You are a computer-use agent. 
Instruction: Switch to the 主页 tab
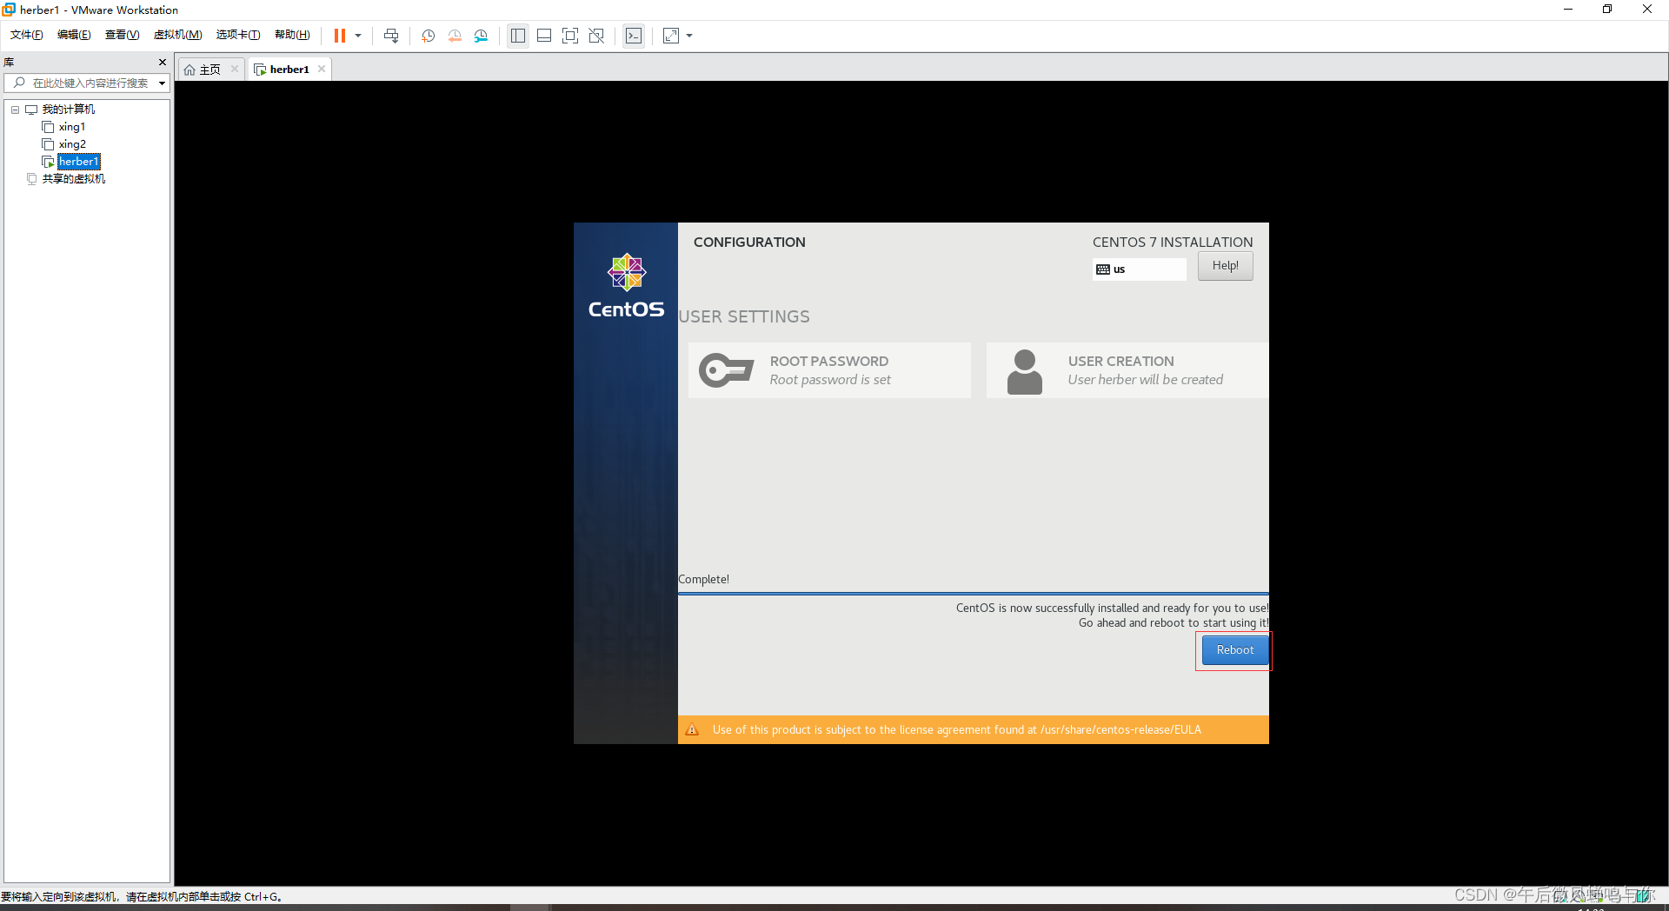(209, 70)
